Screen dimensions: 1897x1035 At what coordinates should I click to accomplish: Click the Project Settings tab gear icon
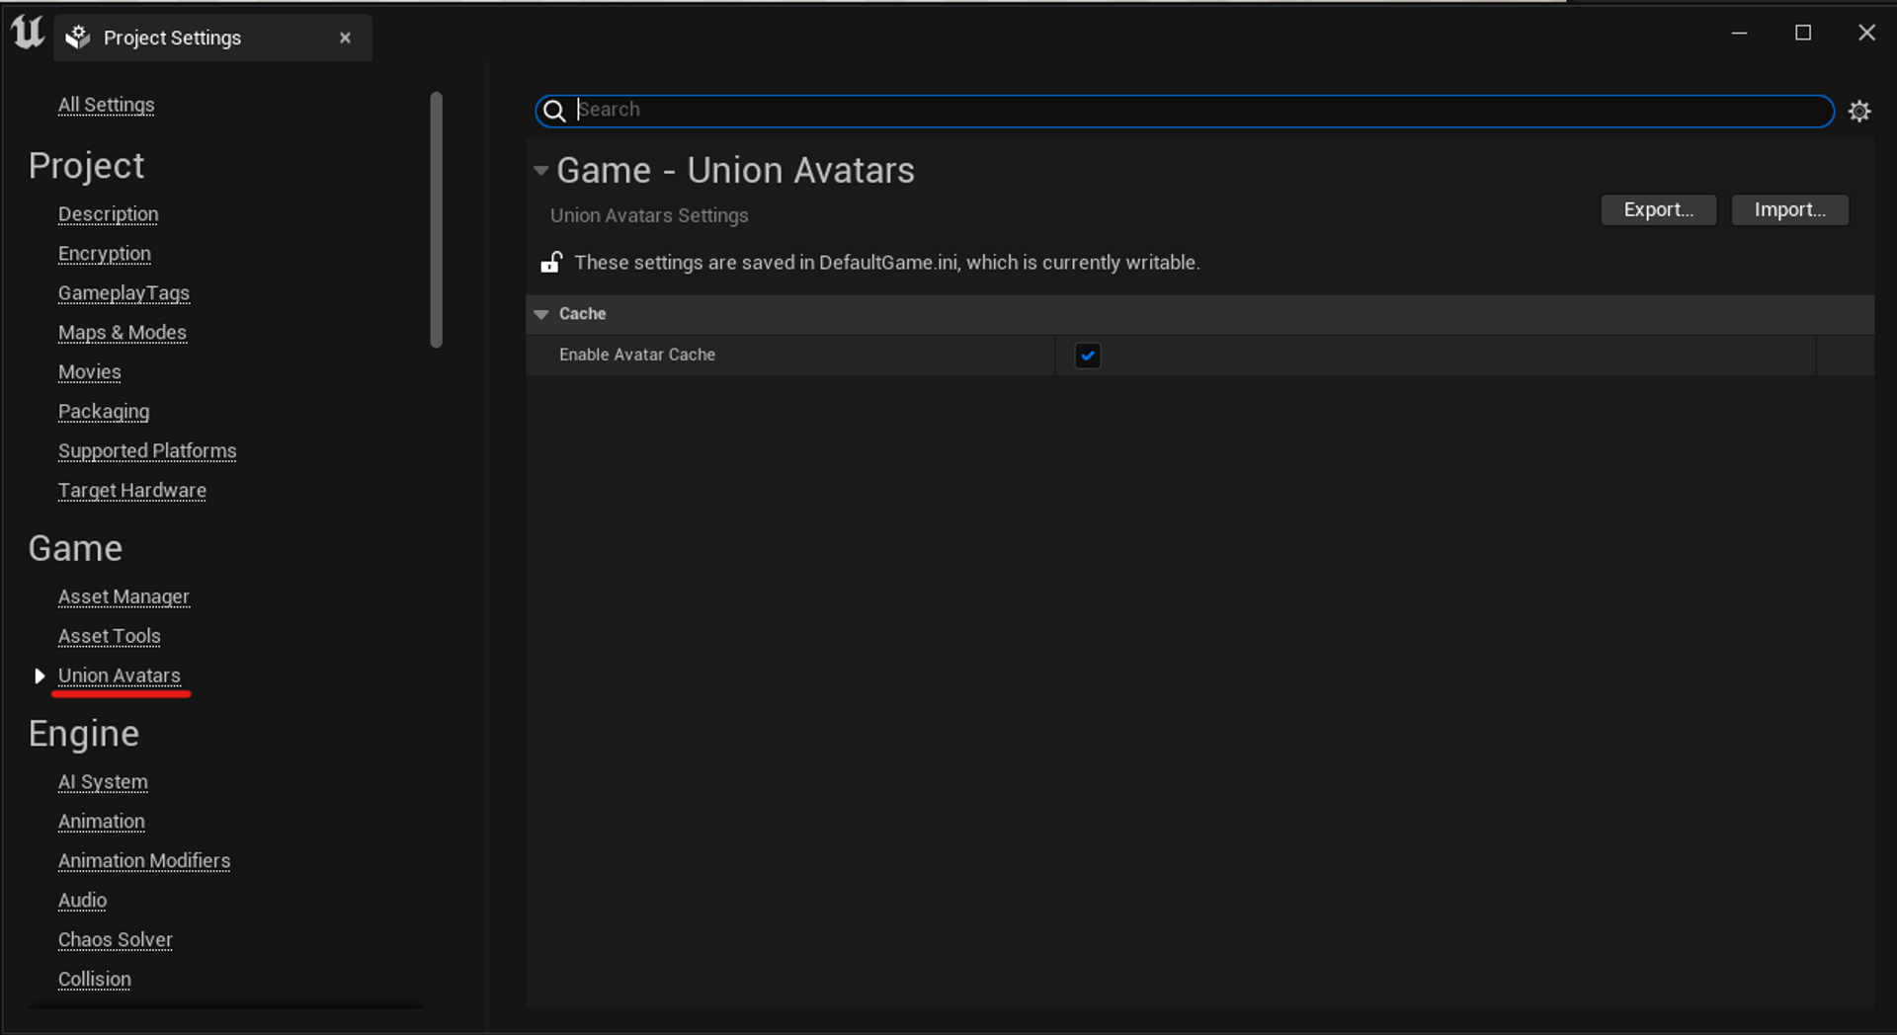coord(77,38)
